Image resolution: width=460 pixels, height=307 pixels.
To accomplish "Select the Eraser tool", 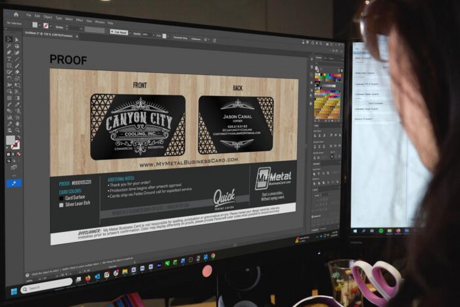I will (17, 72).
